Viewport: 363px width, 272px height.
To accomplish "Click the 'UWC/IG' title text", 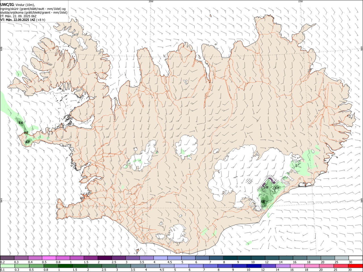I will point(7,5).
